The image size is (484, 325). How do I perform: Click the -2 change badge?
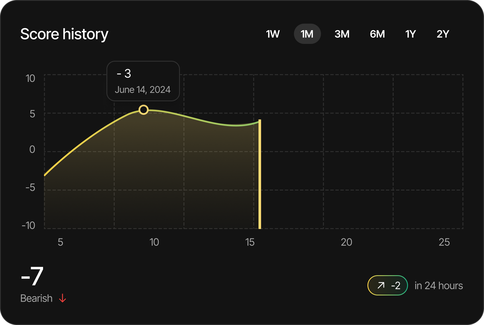388,285
